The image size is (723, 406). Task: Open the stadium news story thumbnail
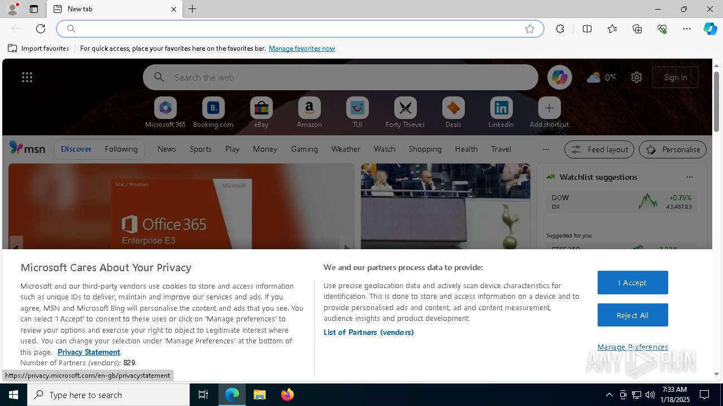(446, 206)
